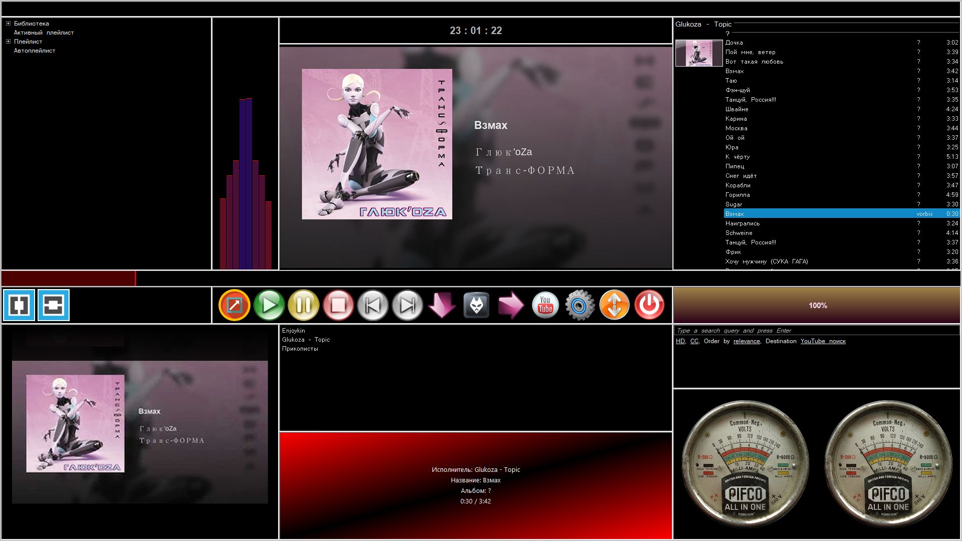Click the orange open-in-window arrow icon
Screen dimensions: 962x541
[x=234, y=305]
